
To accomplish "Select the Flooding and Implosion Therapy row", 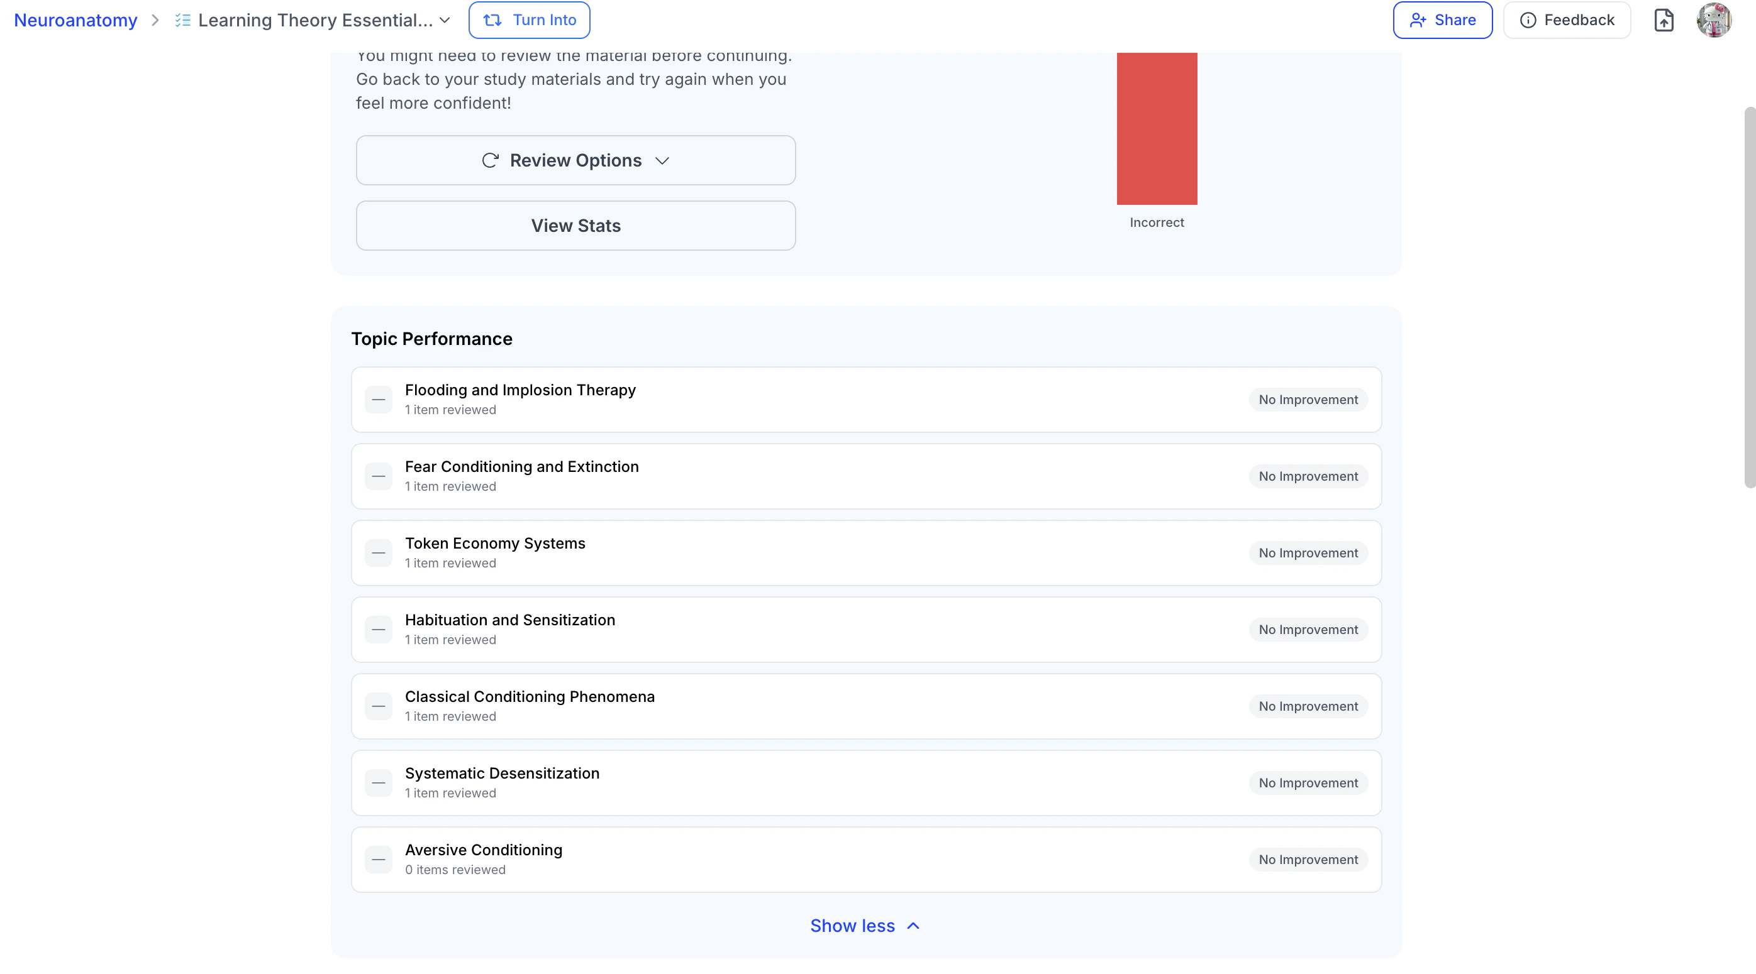I will (x=865, y=400).
